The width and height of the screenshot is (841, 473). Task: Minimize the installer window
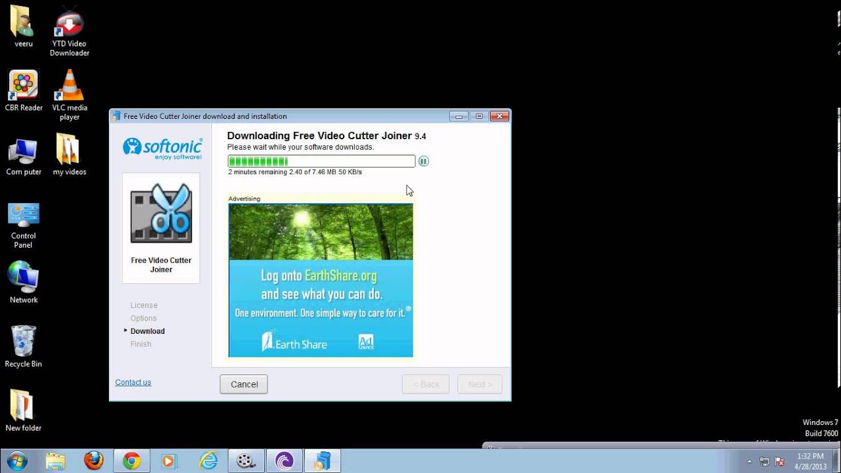459,116
